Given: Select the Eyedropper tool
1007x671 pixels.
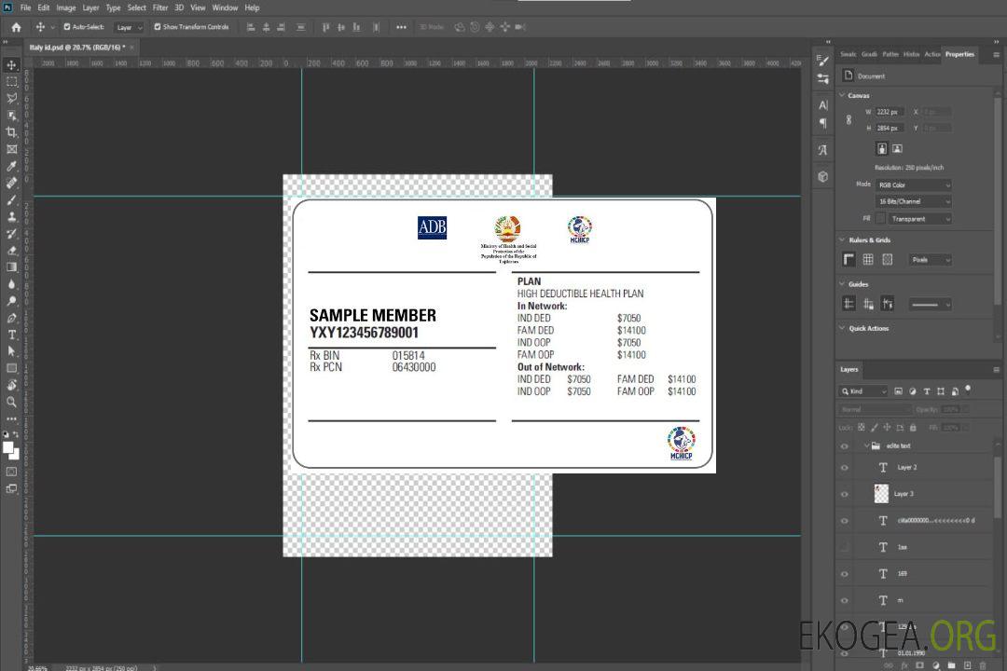Looking at the screenshot, I should (12, 166).
